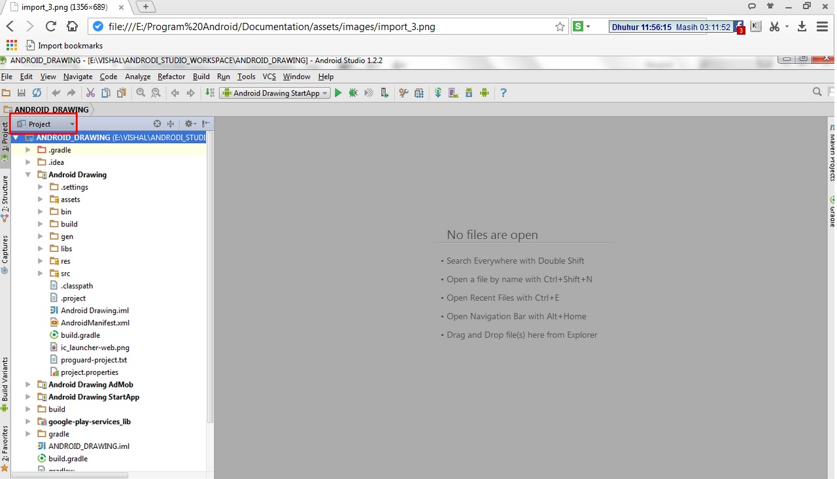Collapse all nodes in the Project panel
This screenshot has height=479, width=837.
(171, 123)
